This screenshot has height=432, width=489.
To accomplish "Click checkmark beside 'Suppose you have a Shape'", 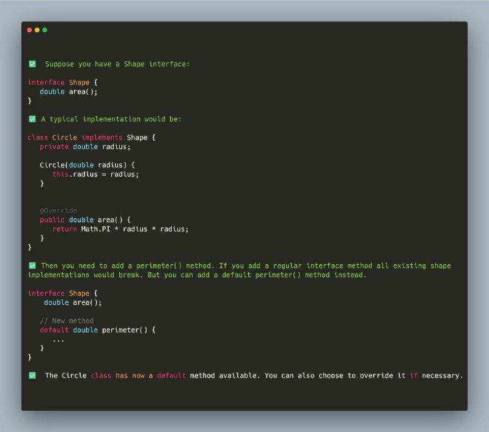I will 32,64.
